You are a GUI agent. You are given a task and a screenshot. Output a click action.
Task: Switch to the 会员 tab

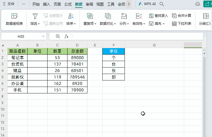(121, 4)
